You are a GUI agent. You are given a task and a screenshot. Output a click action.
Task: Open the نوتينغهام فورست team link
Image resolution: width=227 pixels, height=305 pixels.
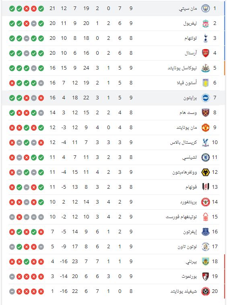click(x=181, y=217)
